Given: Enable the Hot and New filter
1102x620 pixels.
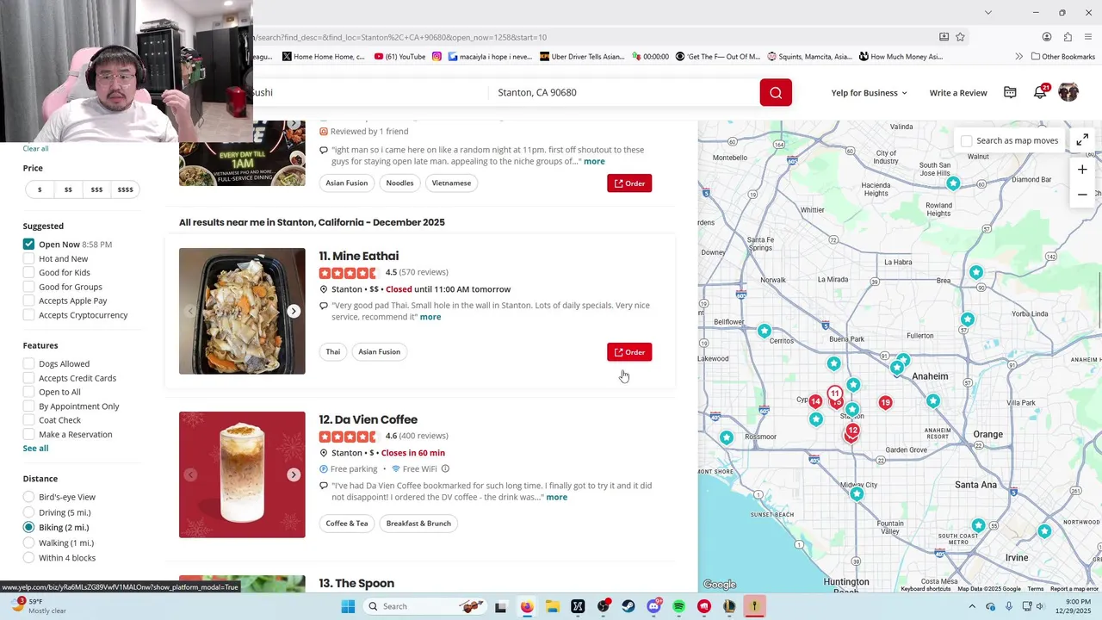Looking at the screenshot, I should [28, 258].
